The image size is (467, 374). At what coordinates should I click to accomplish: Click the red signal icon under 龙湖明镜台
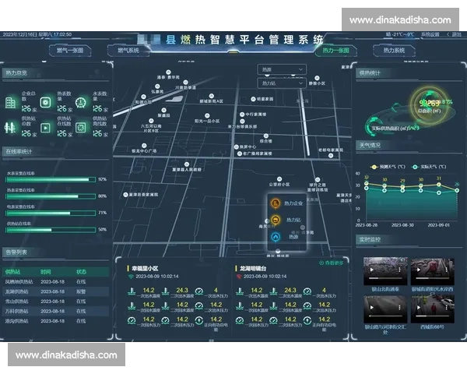tap(239, 275)
